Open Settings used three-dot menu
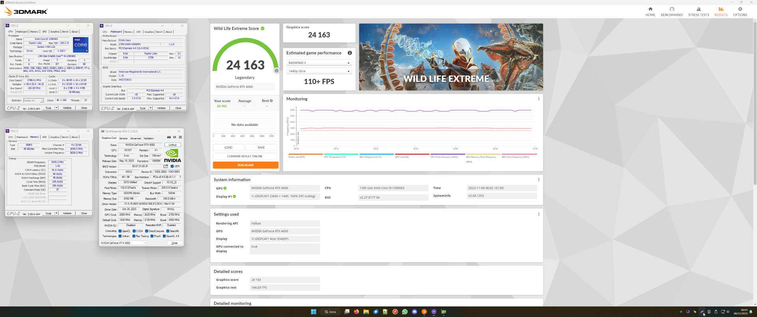This screenshot has width=757, height=317. [539, 214]
